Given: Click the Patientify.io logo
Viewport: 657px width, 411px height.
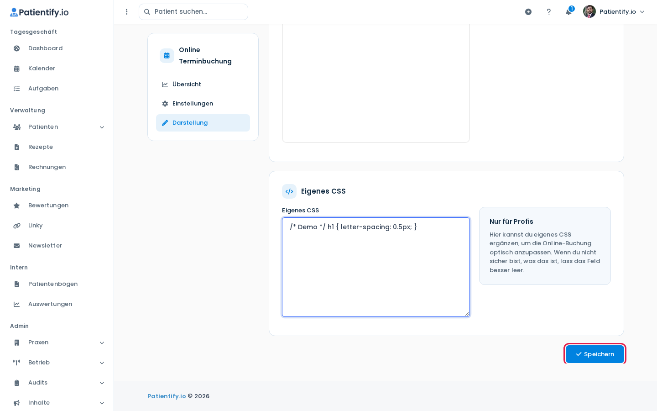Looking at the screenshot, I should 39,12.
